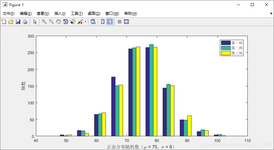Click the Hide Plot Tools icon
Screen dimensions: 274x150
click(119, 22)
